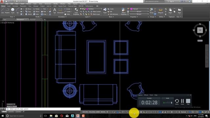Adjust the recorder audio level slider
This screenshot has width=210, height=118.
pos(168,103)
